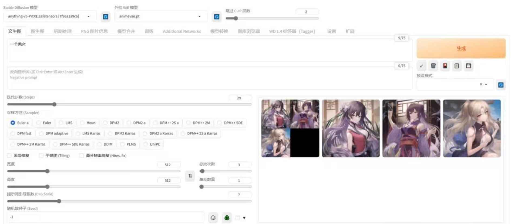Click the arrow icon below Generate

click(x=421, y=66)
